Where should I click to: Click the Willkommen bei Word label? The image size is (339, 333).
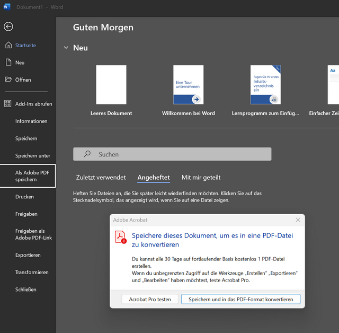189,113
